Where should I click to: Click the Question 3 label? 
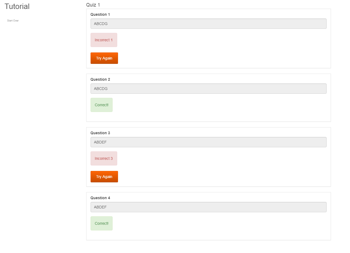point(100,133)
